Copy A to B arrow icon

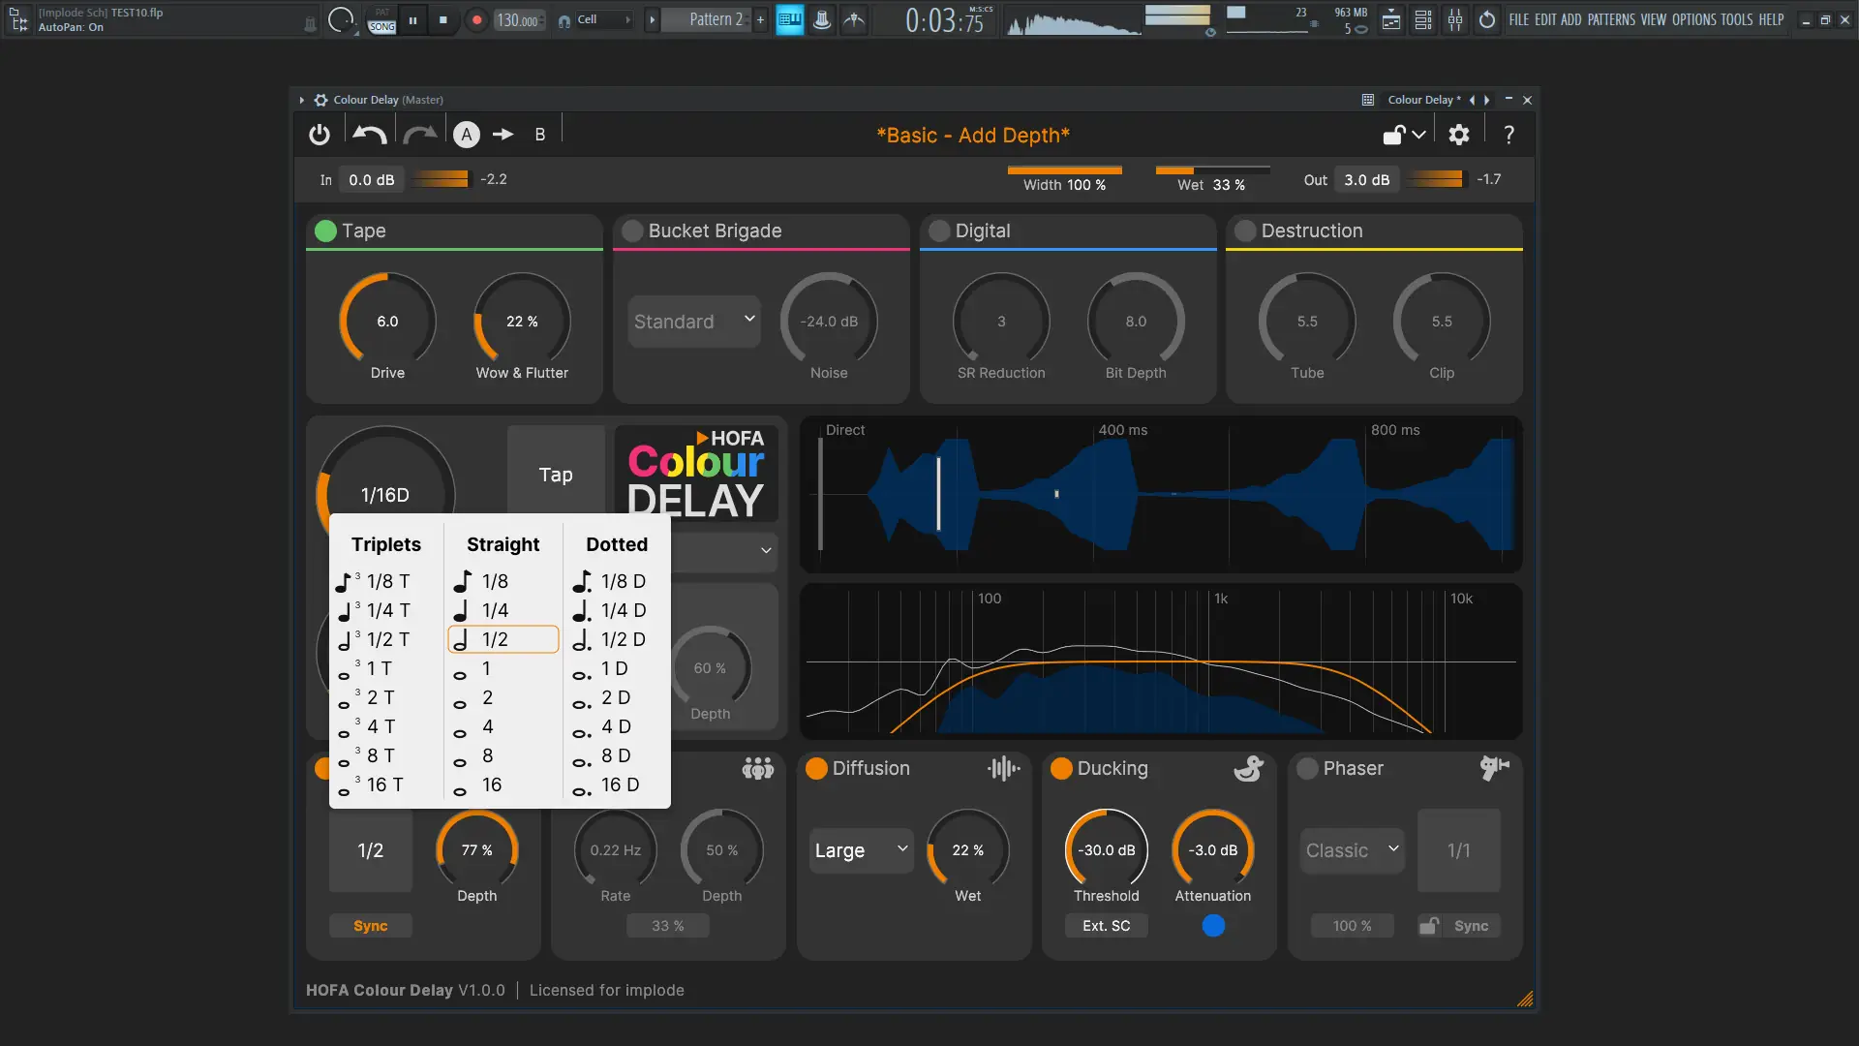(x=503, y=135)
